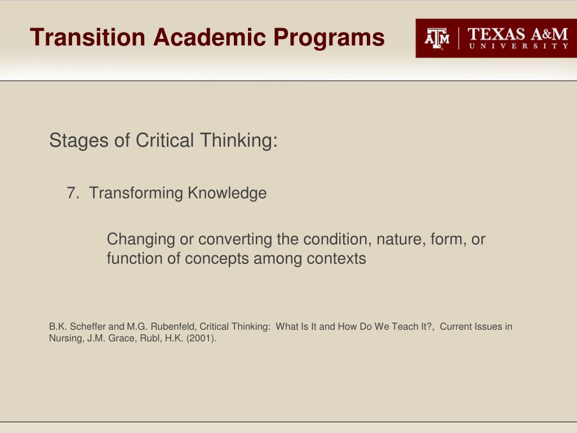The height and width of the screenshot is (433, 577).
Task: Click the UNIVERSITY text under the wordmark
Action: tap(518, 46)
